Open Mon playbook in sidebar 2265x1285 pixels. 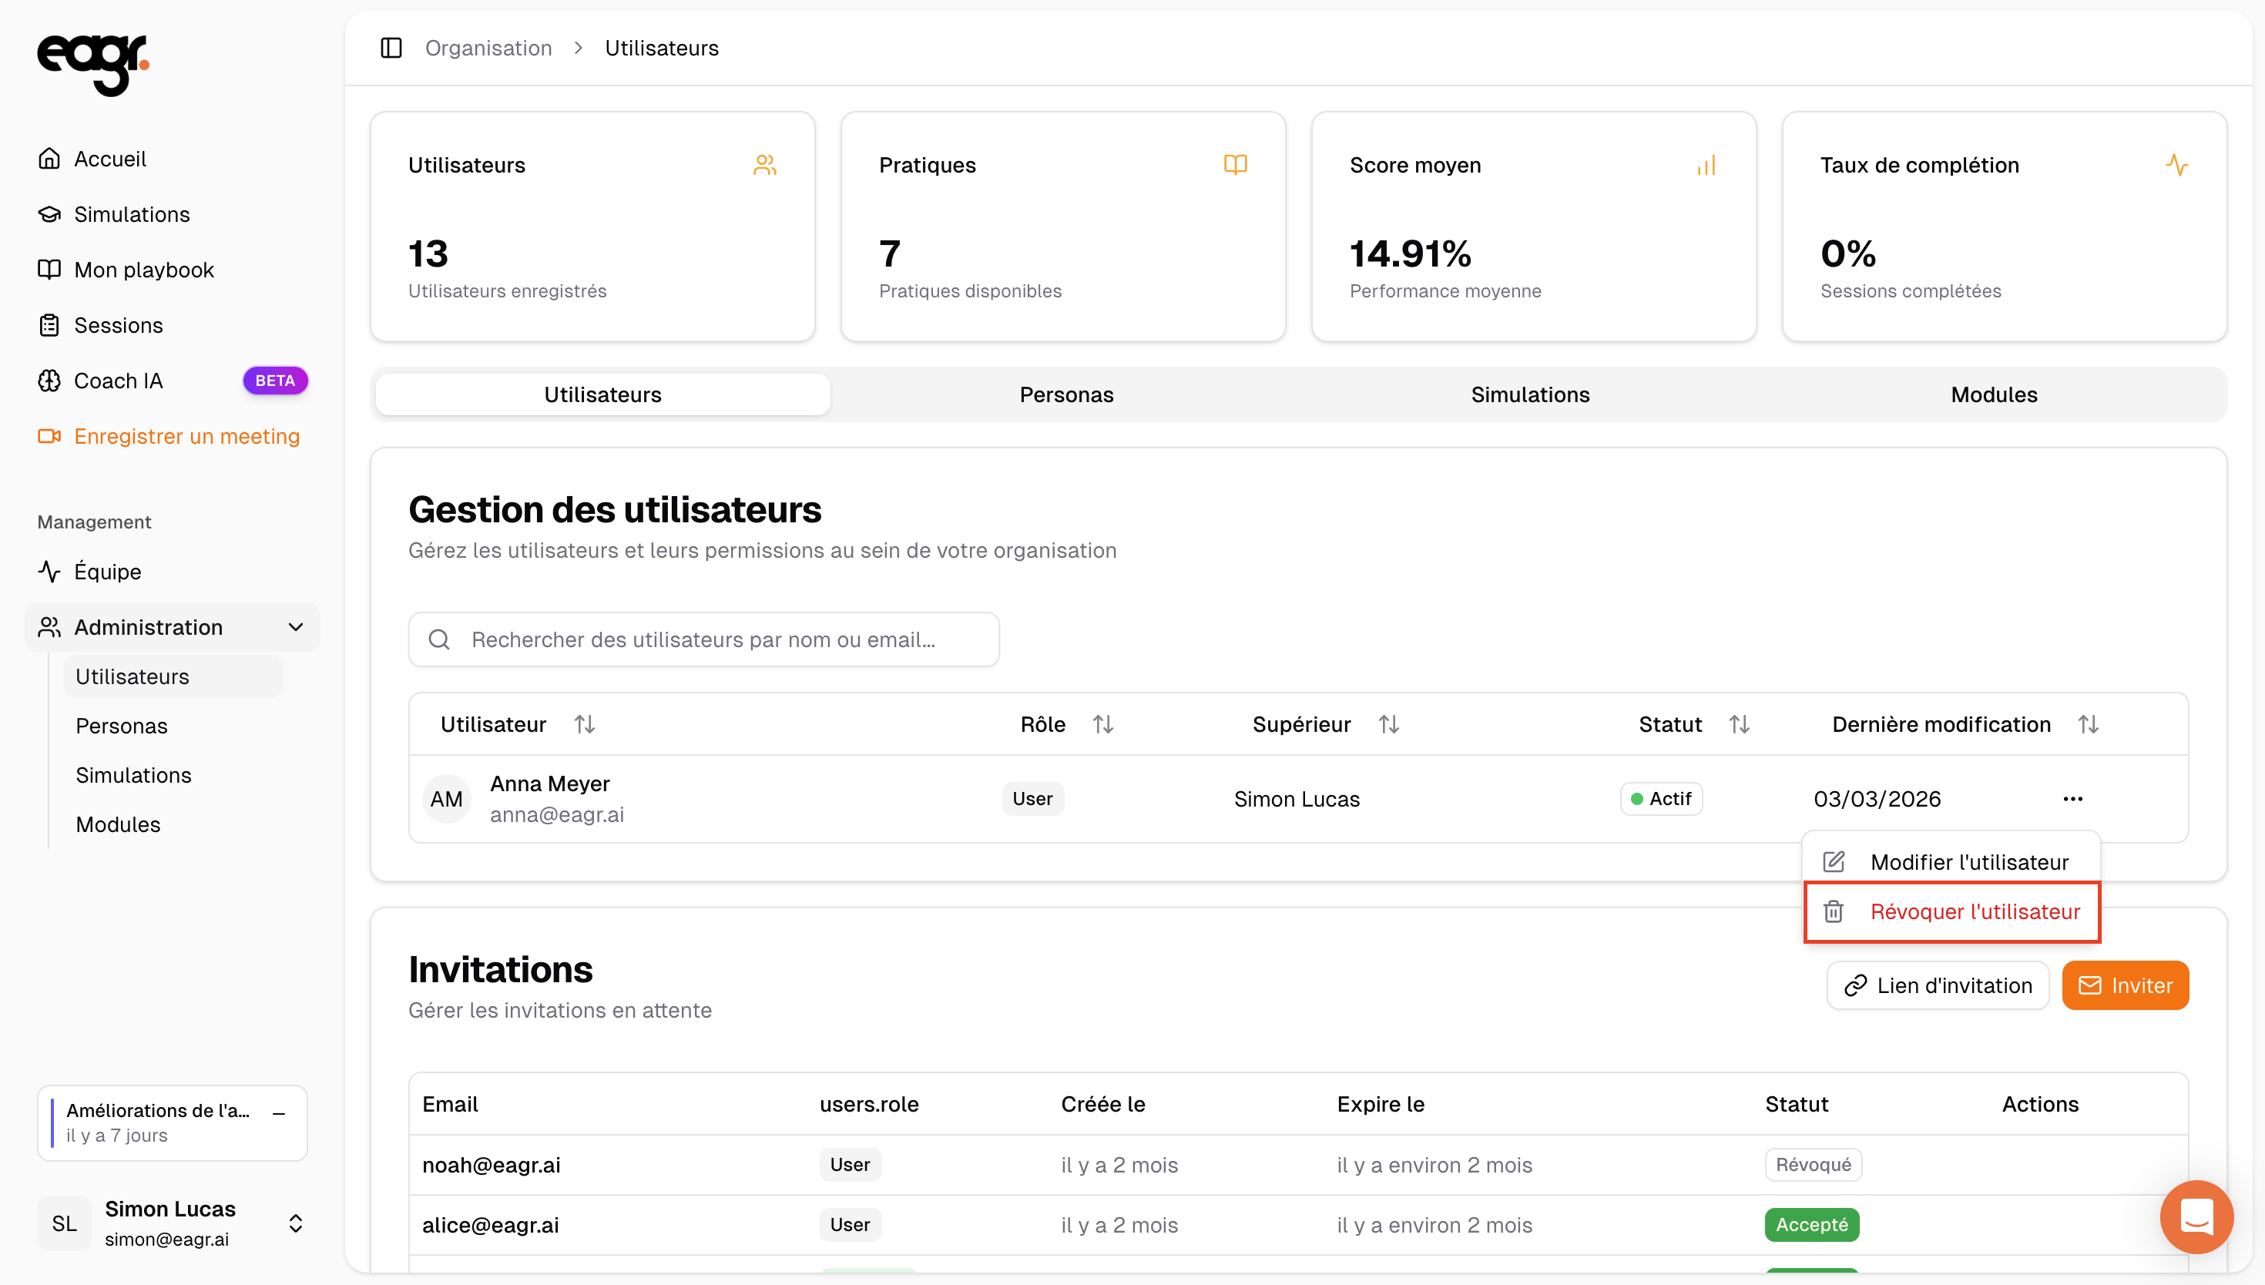coord(144,270)
